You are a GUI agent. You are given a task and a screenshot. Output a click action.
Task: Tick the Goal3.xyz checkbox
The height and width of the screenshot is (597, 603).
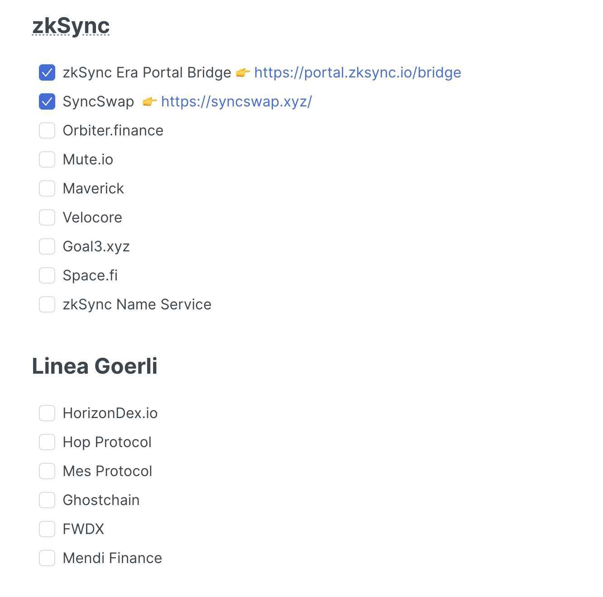47,246
